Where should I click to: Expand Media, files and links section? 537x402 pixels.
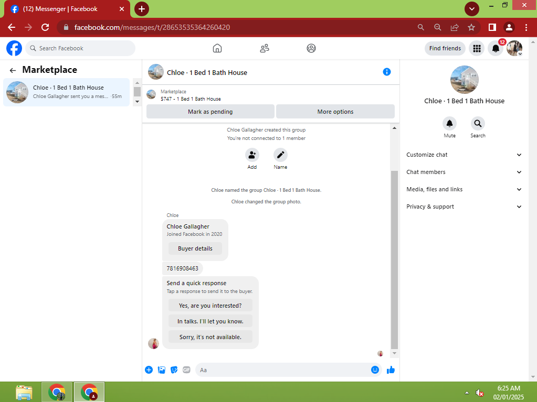tap(464, 189)
